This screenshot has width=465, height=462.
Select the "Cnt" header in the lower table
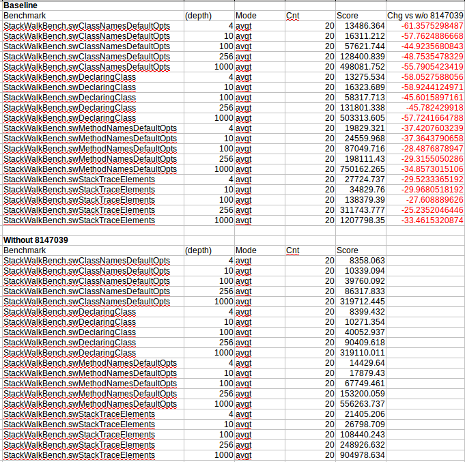tap(293, 250)
